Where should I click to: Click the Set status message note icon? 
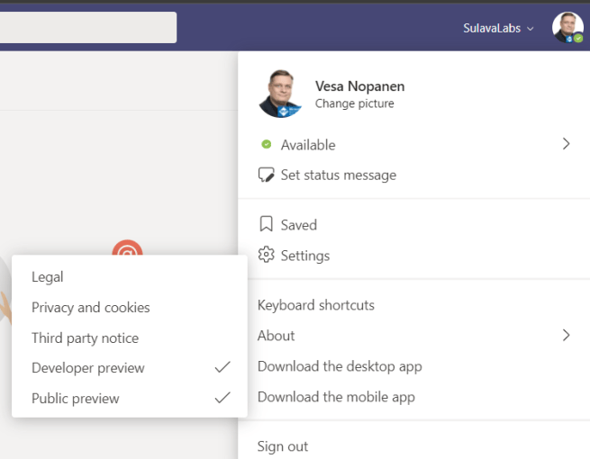coord(266,175)
